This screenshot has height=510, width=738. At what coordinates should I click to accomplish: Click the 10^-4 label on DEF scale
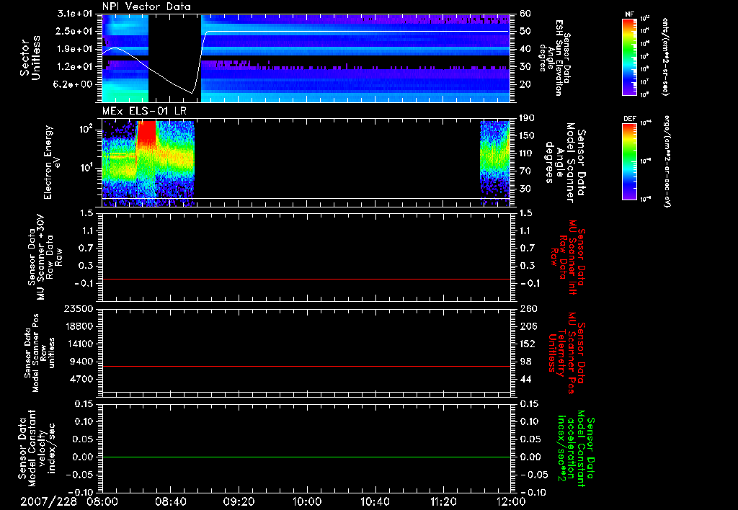point(646,122)
